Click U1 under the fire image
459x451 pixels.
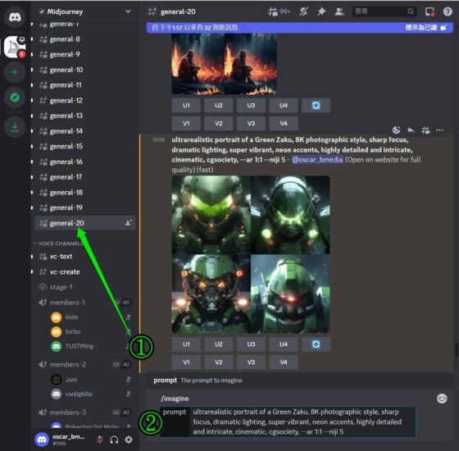[x=186, y=106]
